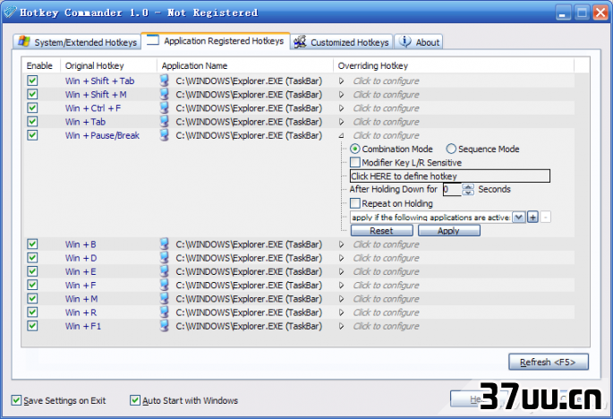Uncheck Enable for Win + E
This screenshot has height=419, width=613.
click(x=32, y=271)
